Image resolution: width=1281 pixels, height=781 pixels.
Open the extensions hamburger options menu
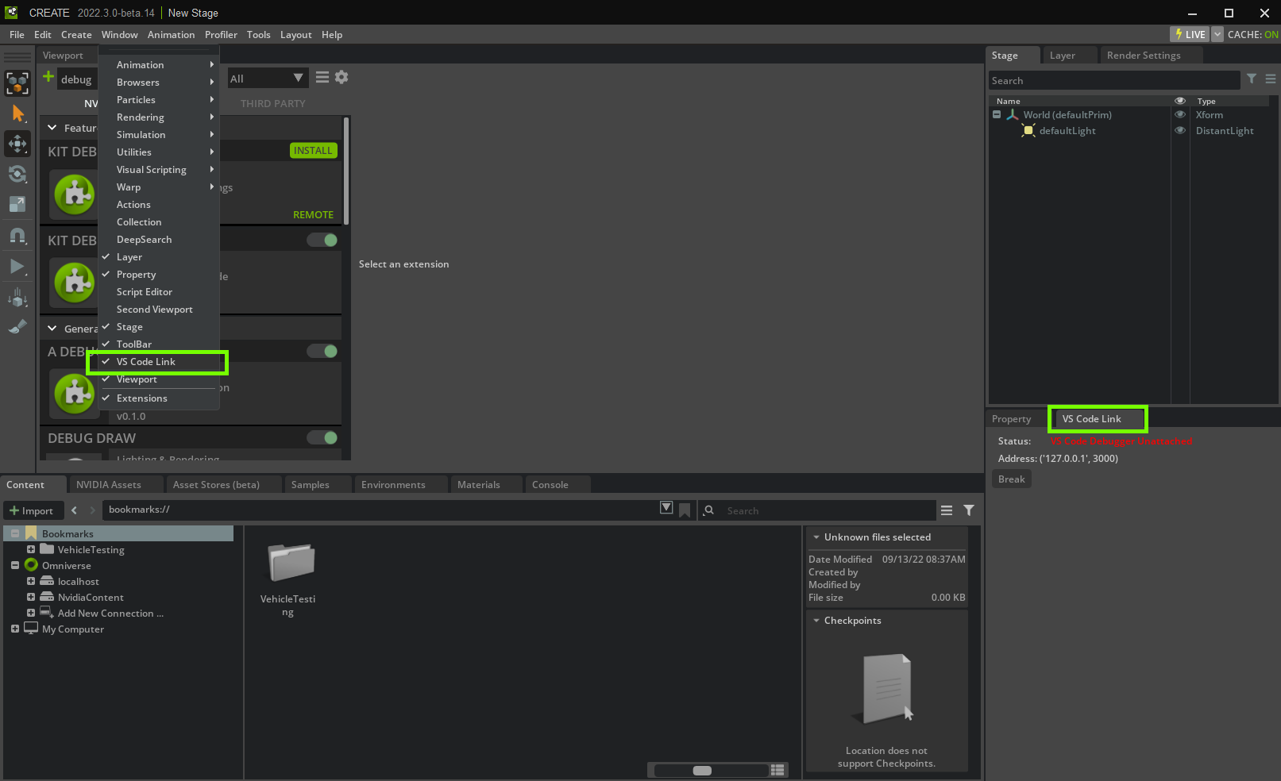pyautogui.click(x=322, y=77)
